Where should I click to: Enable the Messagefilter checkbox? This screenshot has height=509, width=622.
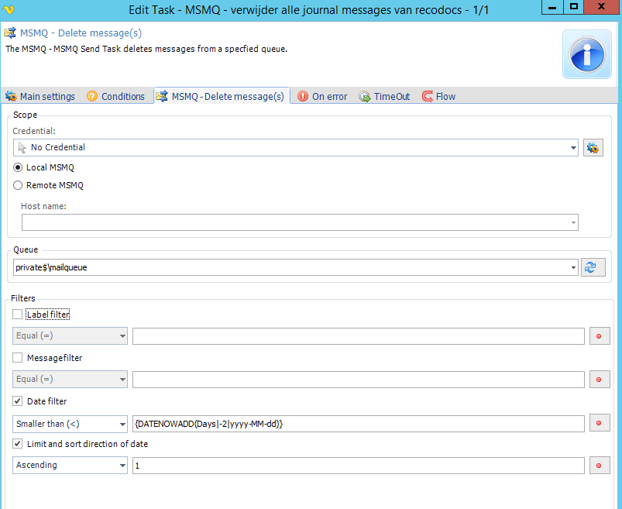click(x=18, y=358)
